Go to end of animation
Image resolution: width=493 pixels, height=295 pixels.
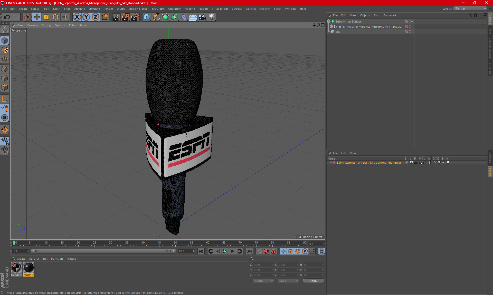pos(249,251)
